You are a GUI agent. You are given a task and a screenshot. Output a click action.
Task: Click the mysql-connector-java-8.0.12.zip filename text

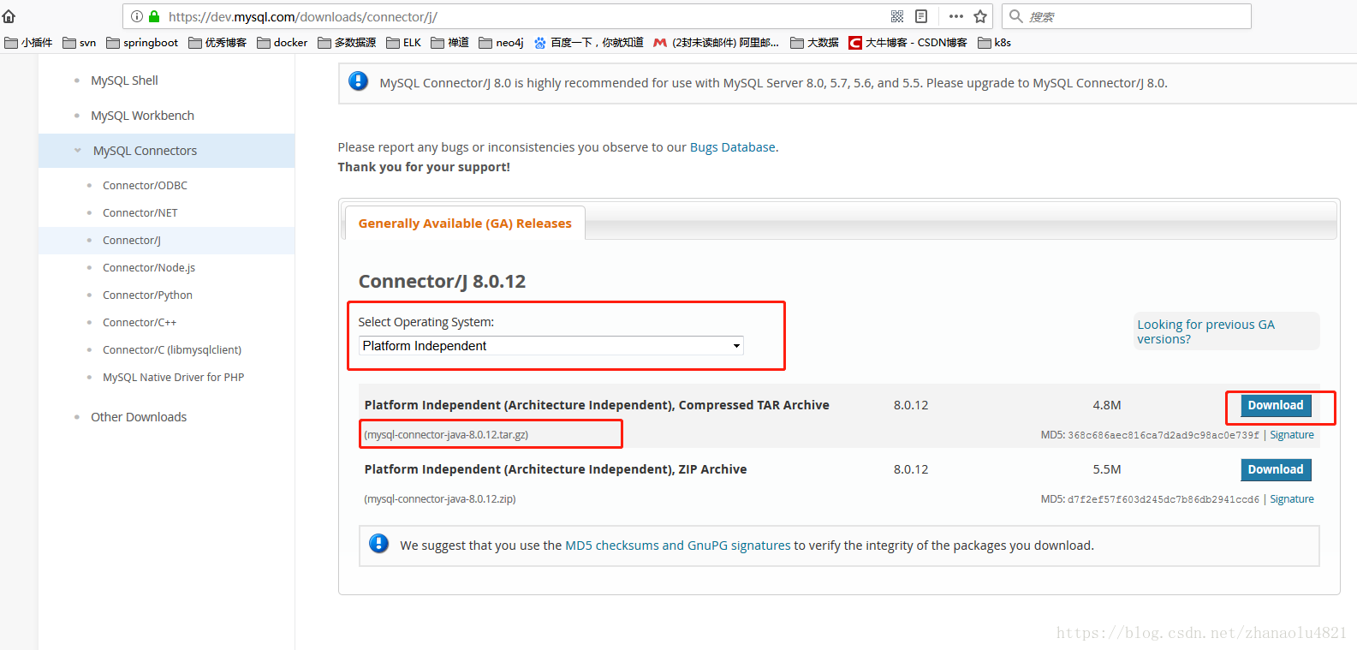(440, 499)
